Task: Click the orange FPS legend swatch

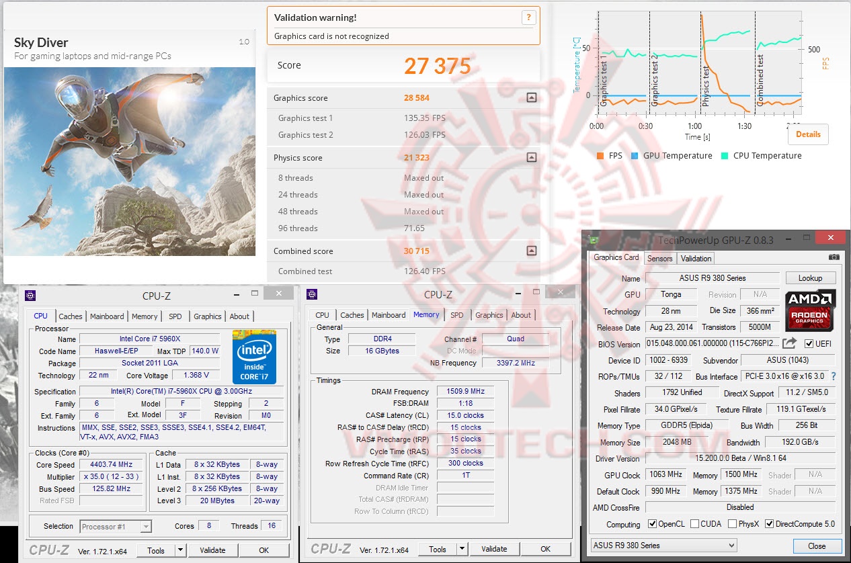Action: tap(600, 156)
